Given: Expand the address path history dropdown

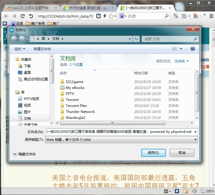Looking at the screenshot, I should [x=130, y=39].
